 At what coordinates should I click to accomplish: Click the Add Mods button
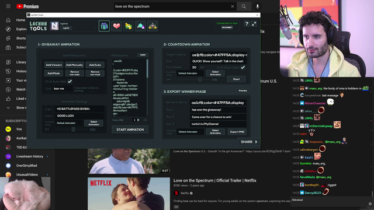coord(54,73)
